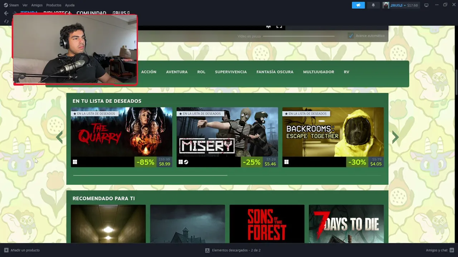Click wishlist carousel scroll bar
The width and height of the screenshot is (458, 257).
coord(150,175)
